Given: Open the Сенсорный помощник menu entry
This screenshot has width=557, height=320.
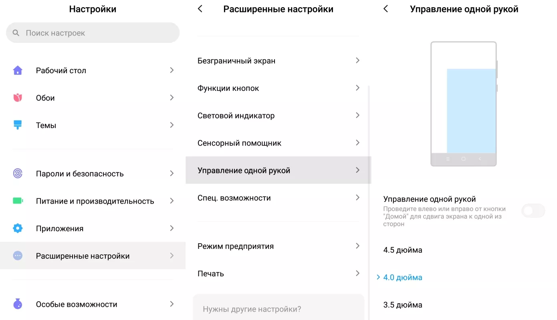Looking at the screenshot, I should pyautogui.click(x=278, y=143).
